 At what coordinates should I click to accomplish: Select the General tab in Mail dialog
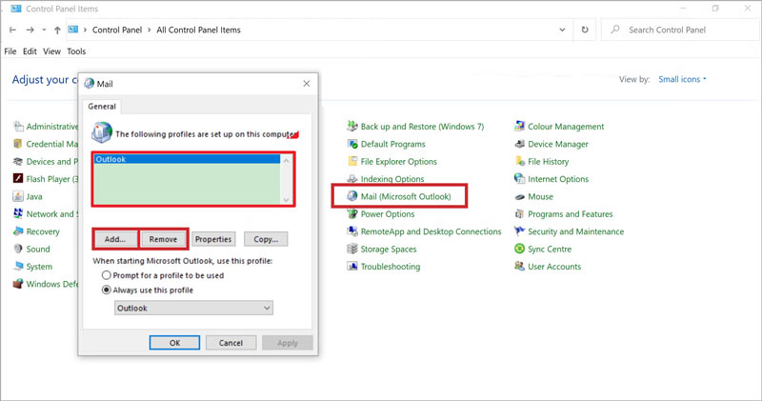click(x=102, y=106)
